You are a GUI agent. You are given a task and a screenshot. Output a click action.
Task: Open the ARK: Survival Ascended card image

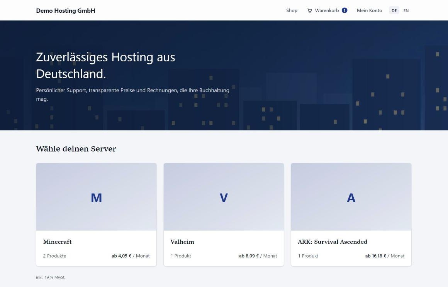(x=351, y=197)
